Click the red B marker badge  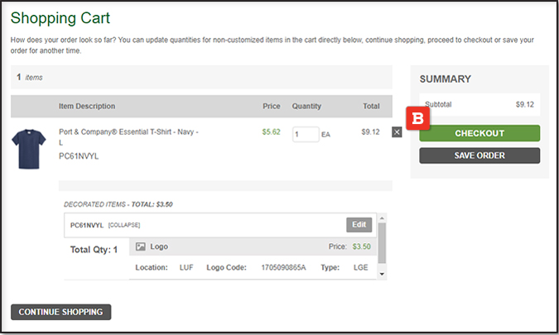[x=418, y=119]
